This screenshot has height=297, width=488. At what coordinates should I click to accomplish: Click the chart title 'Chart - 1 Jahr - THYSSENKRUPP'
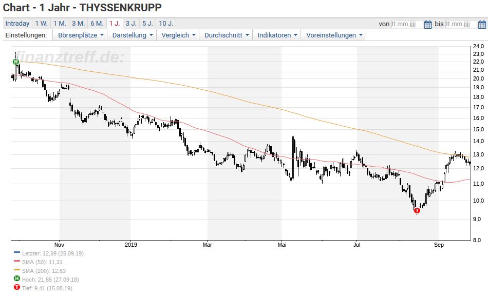(x=83, y=8)
